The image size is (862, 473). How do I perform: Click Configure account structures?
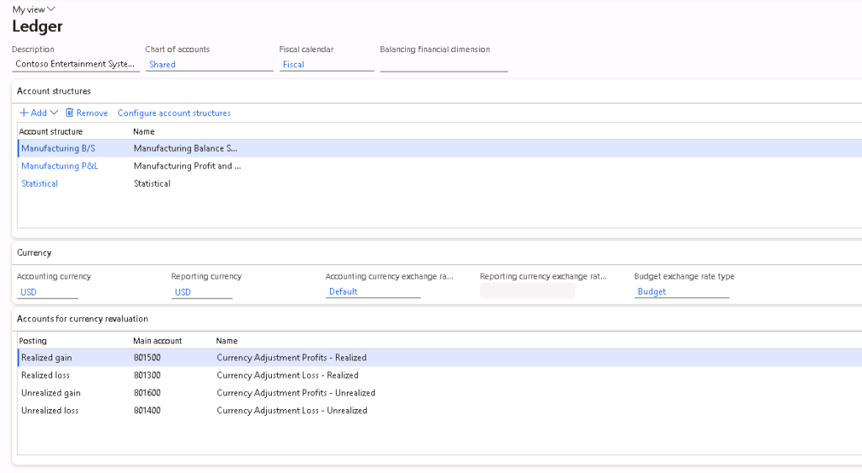coord(173,113)
